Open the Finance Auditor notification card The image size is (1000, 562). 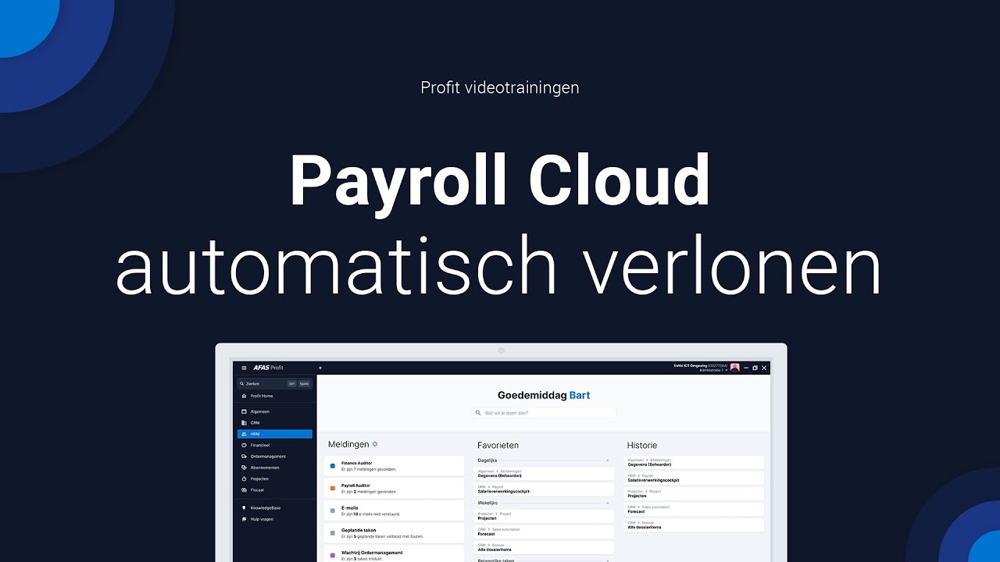(394, 466)
